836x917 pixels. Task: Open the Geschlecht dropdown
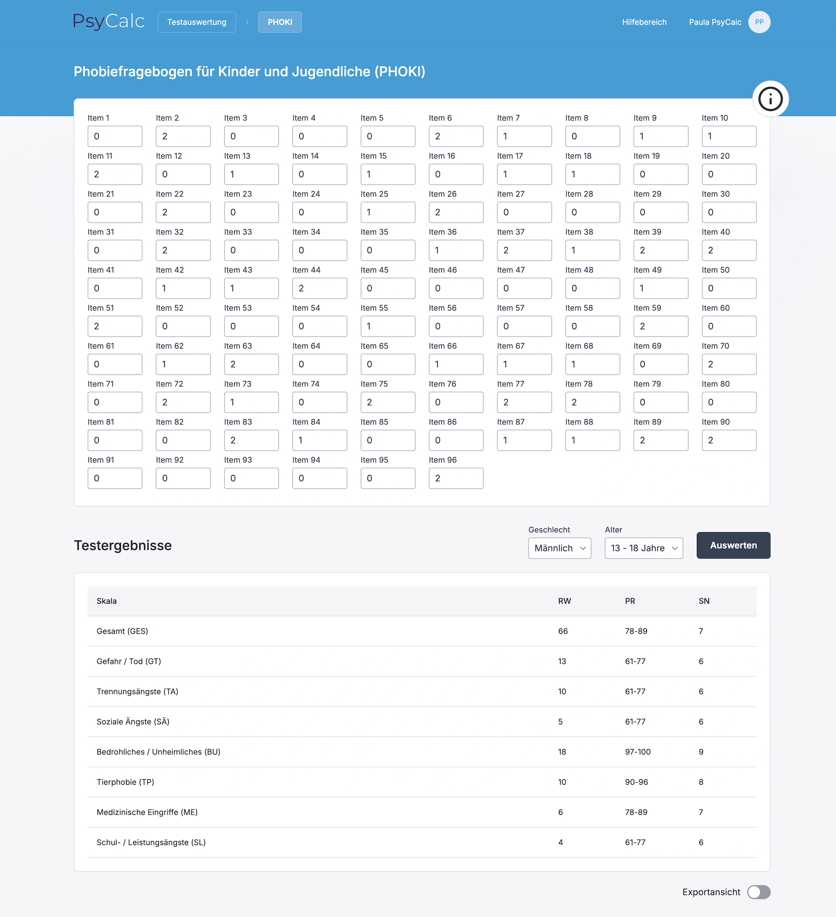pyautogui.click(x=559, y=548)
